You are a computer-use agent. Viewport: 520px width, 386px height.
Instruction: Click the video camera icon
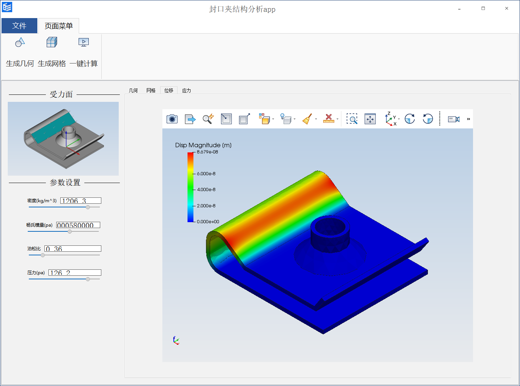(453, 119)
